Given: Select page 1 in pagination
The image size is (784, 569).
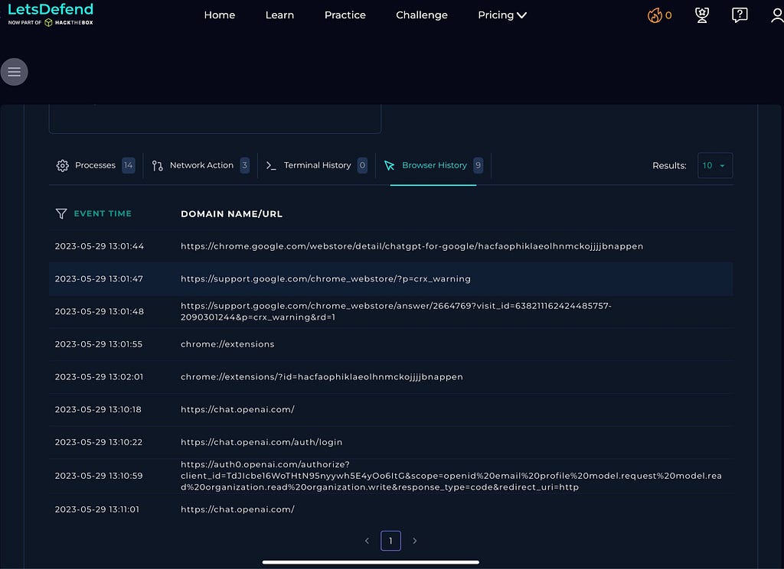Looking at the screenshot, I should 390,541.
